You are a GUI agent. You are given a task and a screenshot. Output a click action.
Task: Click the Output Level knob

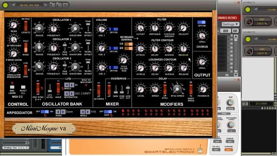pos(202,62)
